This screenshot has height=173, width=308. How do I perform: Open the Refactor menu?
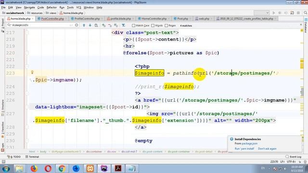(x=51, y=8)
